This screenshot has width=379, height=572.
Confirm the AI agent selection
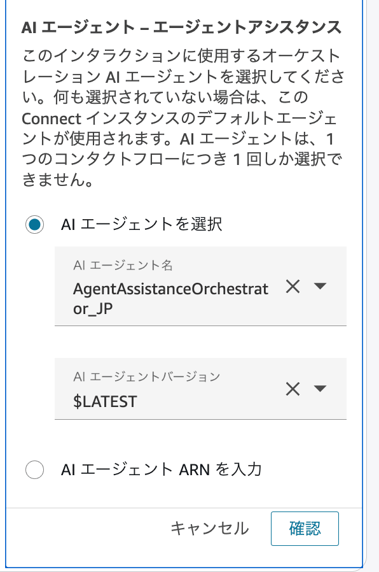pos(305,529)
